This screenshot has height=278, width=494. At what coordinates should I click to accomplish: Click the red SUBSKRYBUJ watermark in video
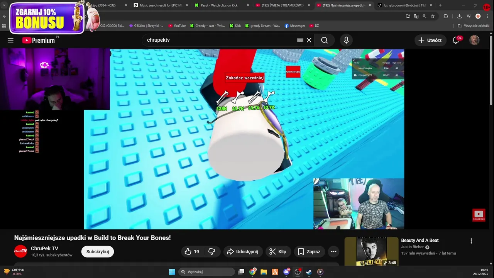click(x=479, y=215)
